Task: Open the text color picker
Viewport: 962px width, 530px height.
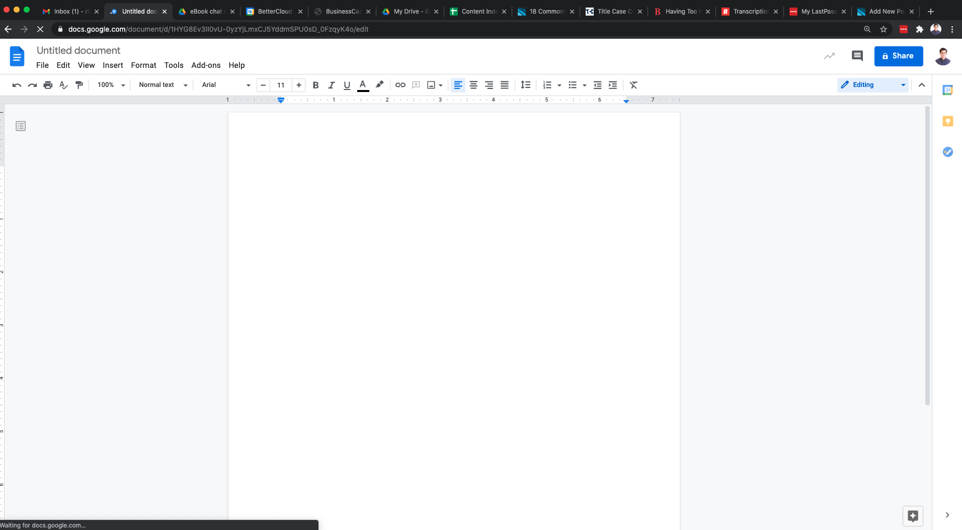Action: click(x=363, y=85)
